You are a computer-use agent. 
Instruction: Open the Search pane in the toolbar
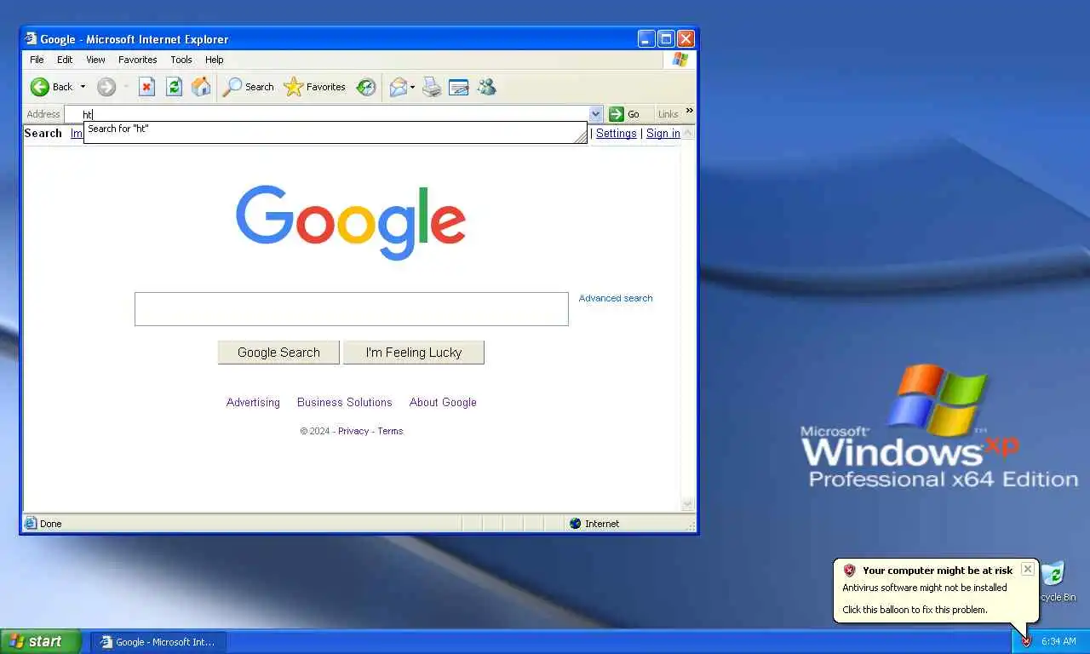[249, 87]
